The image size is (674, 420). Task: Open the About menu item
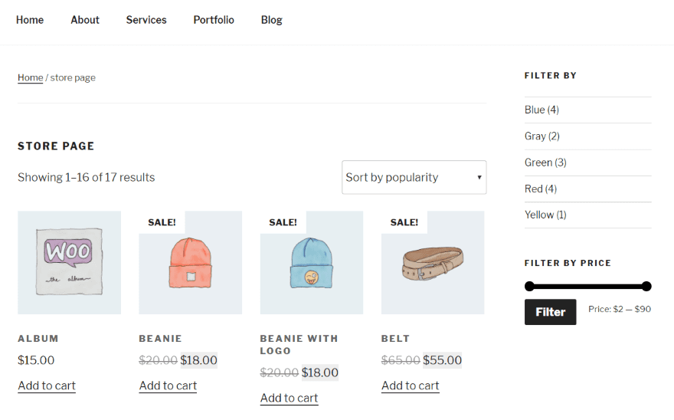coord(85,20)
